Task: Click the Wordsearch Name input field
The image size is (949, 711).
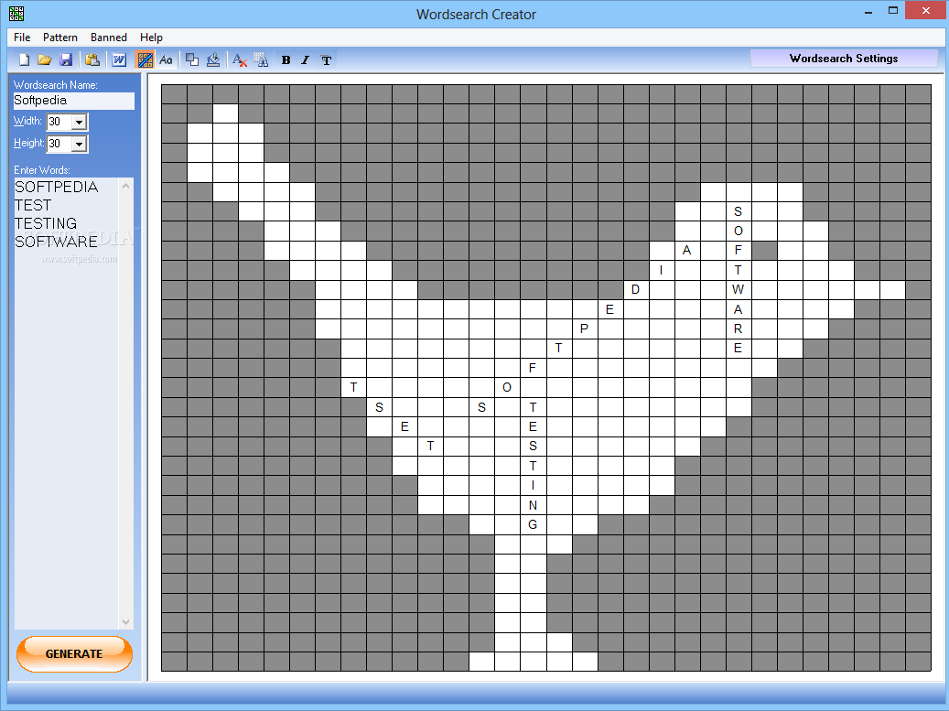Action: [x=73, y=101]
